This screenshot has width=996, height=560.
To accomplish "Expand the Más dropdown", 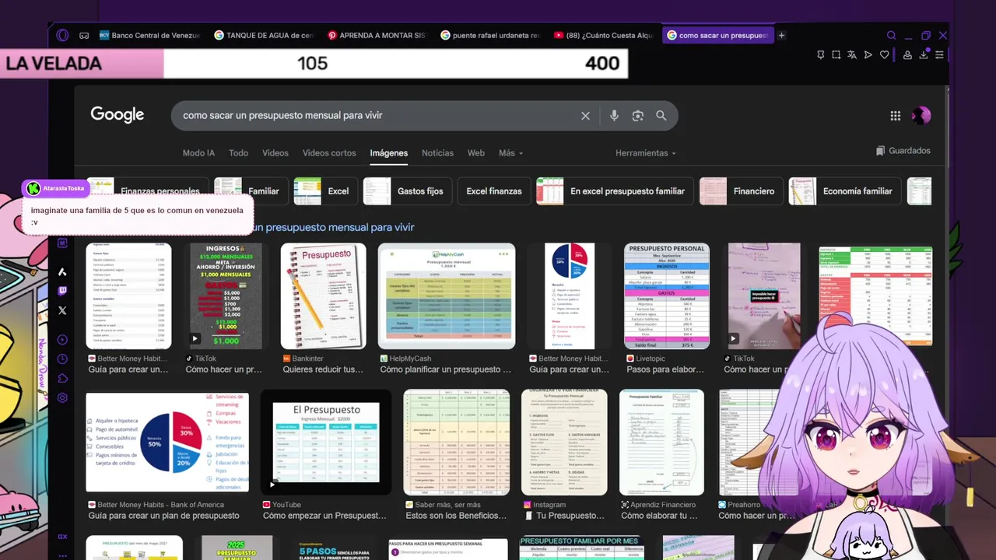I will [510, 153].
